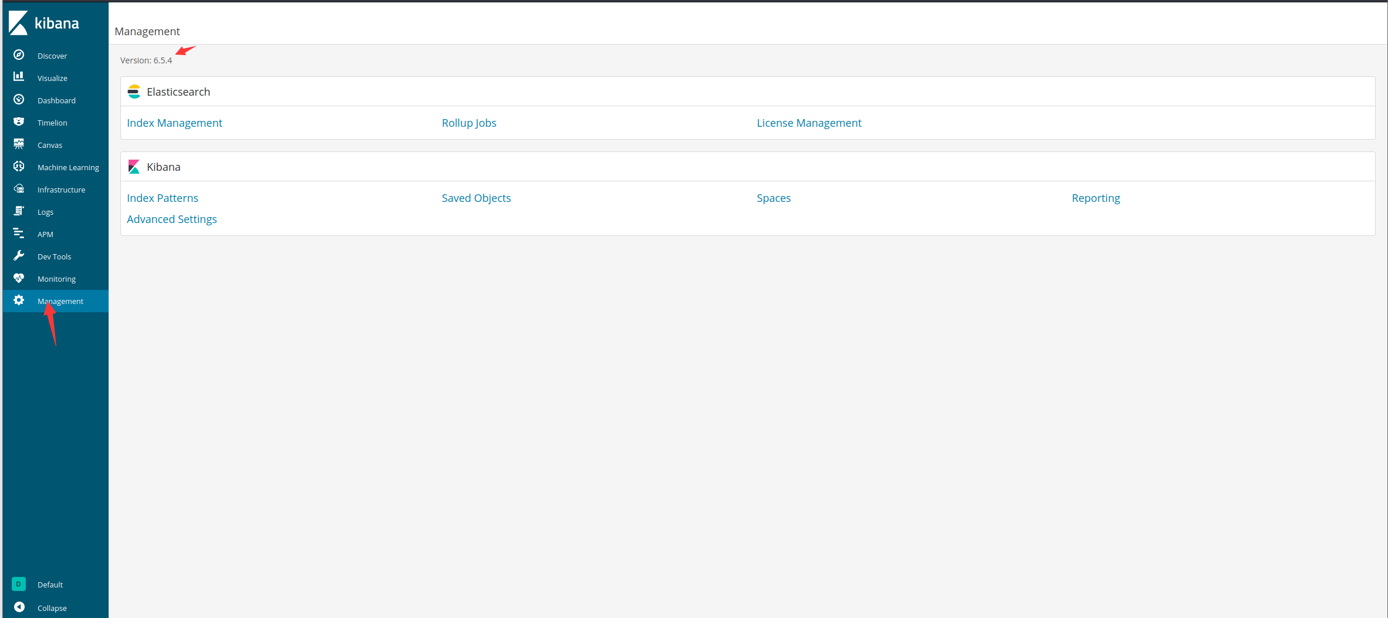Open the Index Management link

click(x=174, y=123)
